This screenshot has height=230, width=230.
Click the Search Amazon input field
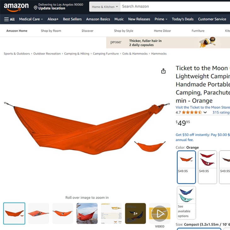[175, 7]
